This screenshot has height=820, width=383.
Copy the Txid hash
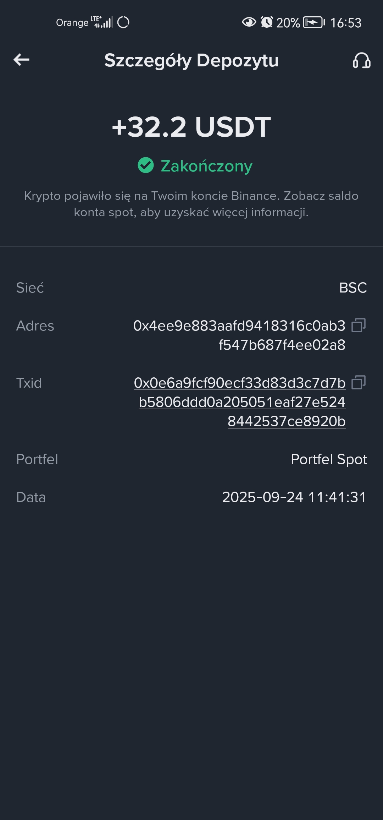click(358, 382)
